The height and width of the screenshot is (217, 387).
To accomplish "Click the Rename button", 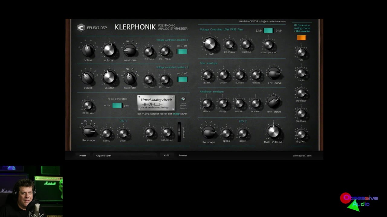I will pos(183,156).
